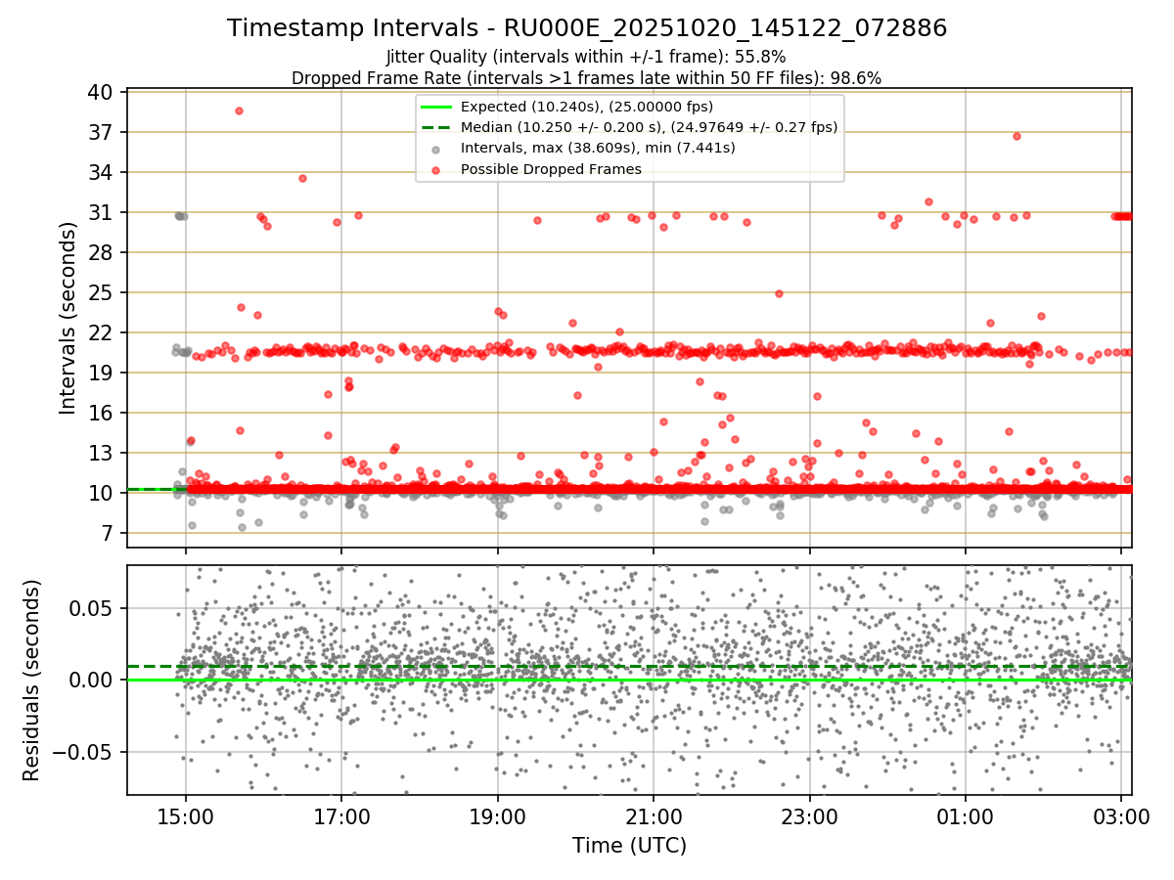Click the dashed green median line in residuals plot

click(629, 667)
